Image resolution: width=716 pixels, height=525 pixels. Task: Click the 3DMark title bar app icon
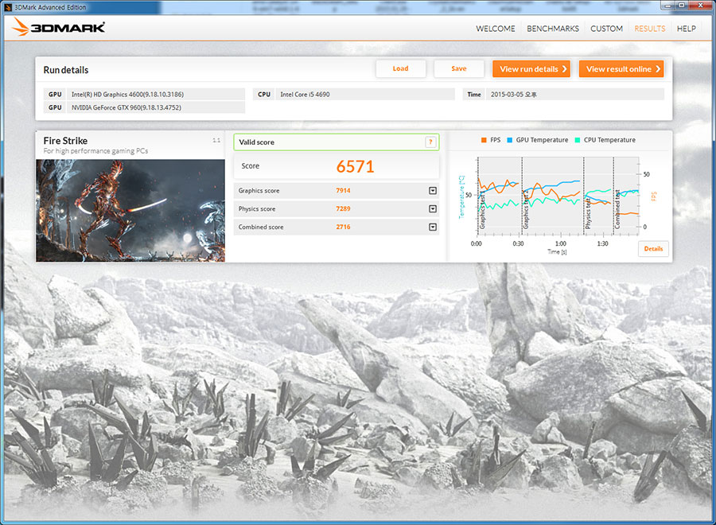8,7
